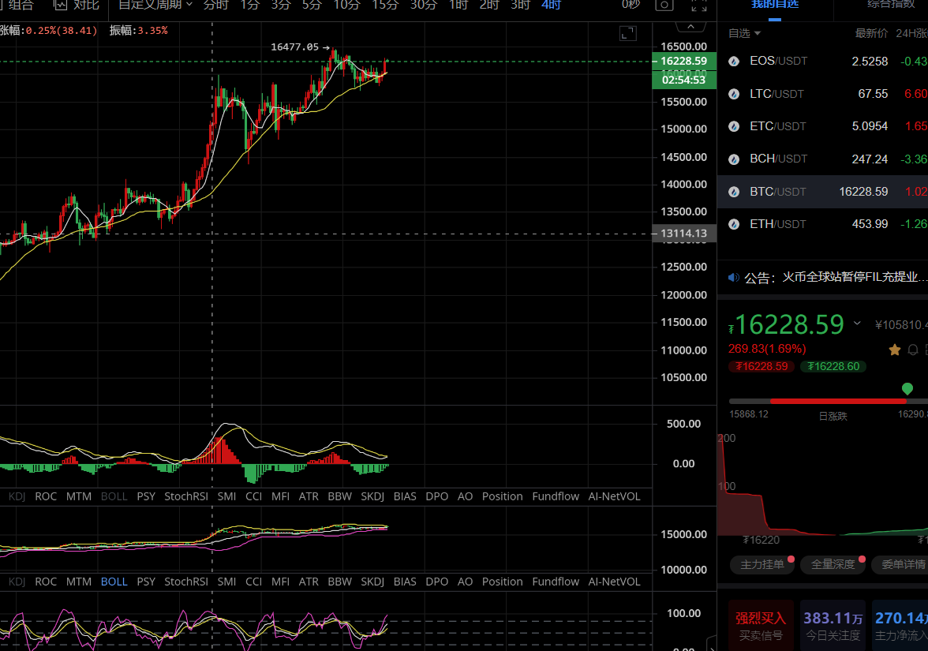Screen dimensions: 928x651
Task: Select the 15分 timeframe
Action: pos(385,5)
